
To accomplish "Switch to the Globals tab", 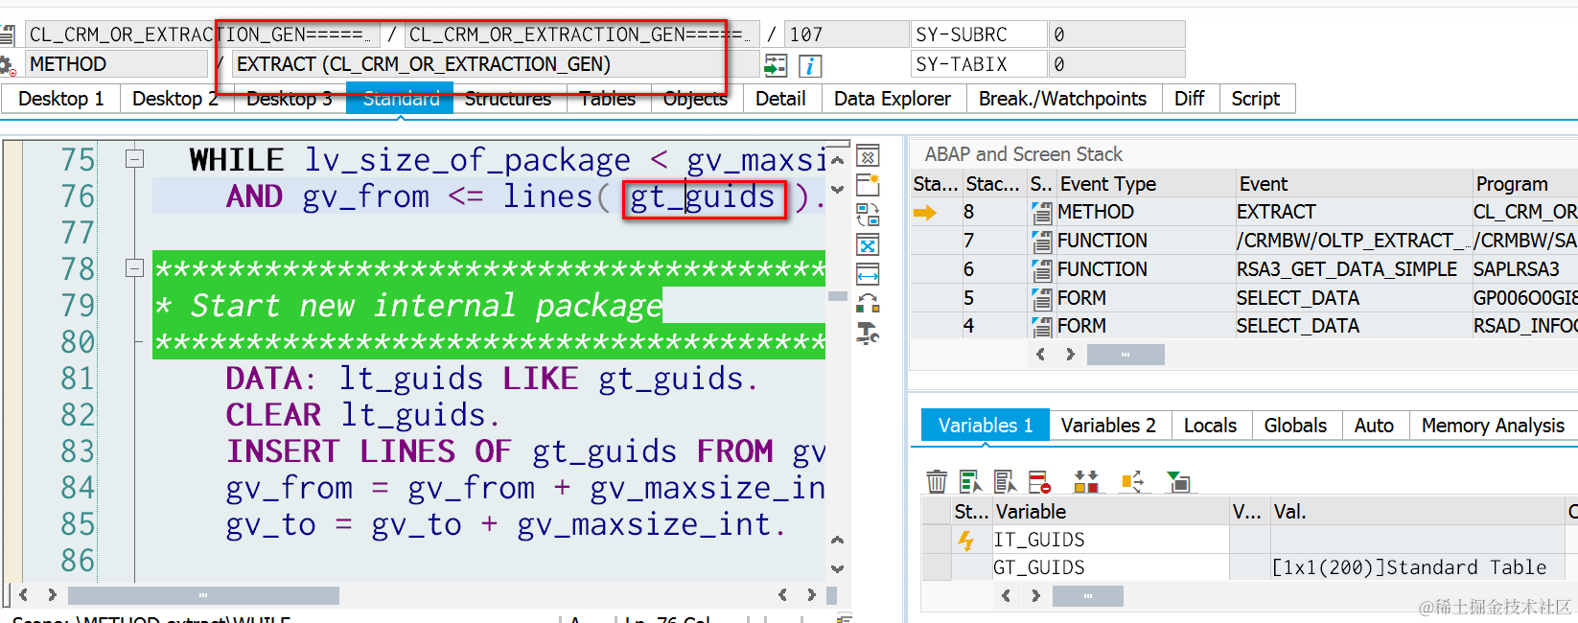I will (x=1296, y=426).
